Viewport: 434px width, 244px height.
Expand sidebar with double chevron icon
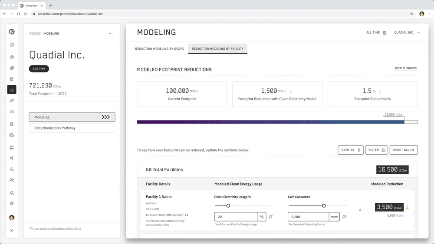point(12,231)
